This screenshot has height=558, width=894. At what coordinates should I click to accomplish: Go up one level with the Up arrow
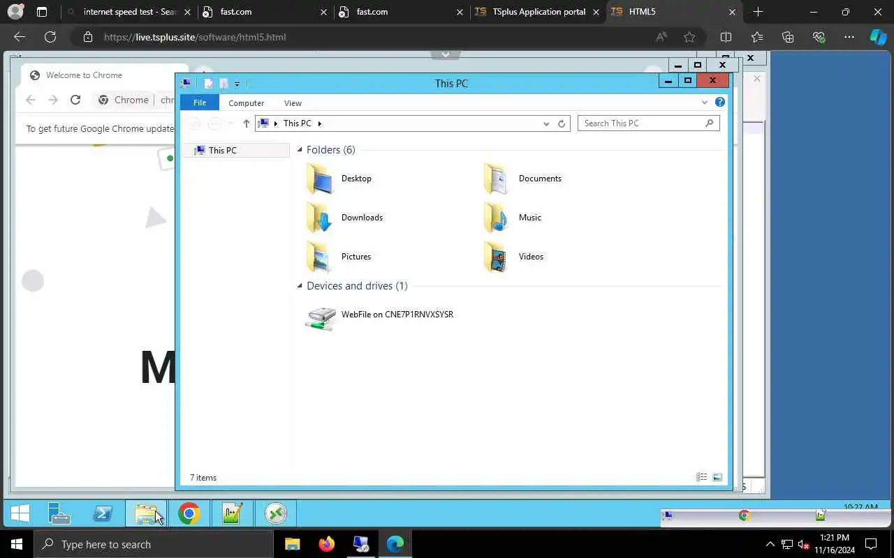(x=246, y=123)
